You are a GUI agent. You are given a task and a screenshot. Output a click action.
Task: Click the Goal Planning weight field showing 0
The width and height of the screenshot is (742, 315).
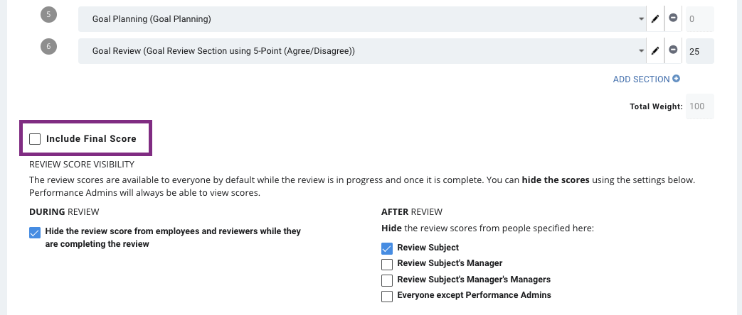pos(700,19)
